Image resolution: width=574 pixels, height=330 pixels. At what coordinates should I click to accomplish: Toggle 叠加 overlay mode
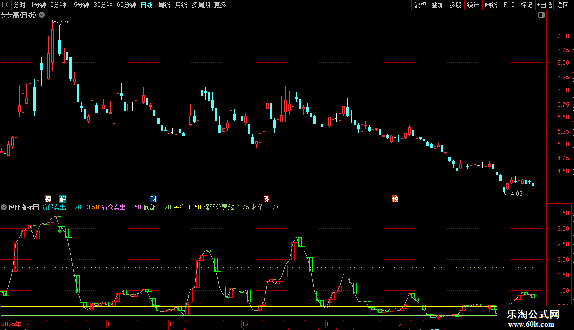437,5
